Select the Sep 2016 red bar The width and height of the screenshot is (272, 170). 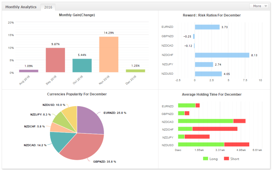(x=55, y=60)
